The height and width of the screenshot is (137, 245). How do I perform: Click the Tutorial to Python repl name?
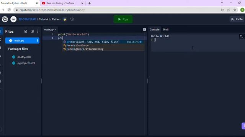tap(50, 19)
